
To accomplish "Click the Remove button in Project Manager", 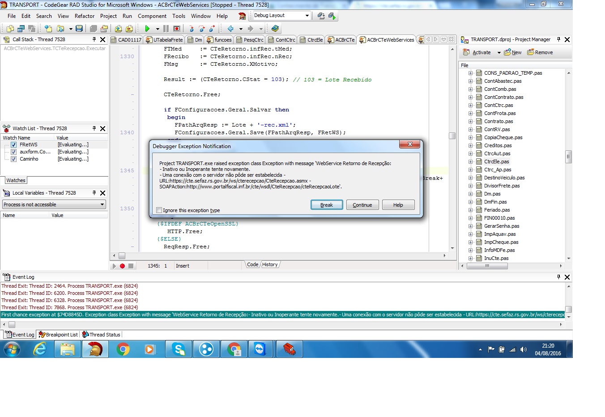I will tap(540, 53).
